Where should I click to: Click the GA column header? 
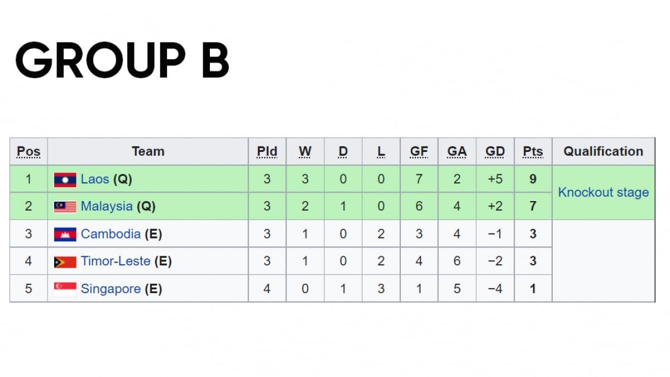[457, 151]
